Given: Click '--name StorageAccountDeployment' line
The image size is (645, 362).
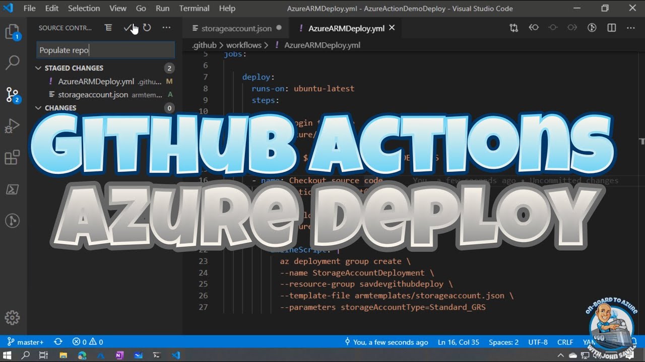Looking at the screenshot, I should (x=357, y=273).
